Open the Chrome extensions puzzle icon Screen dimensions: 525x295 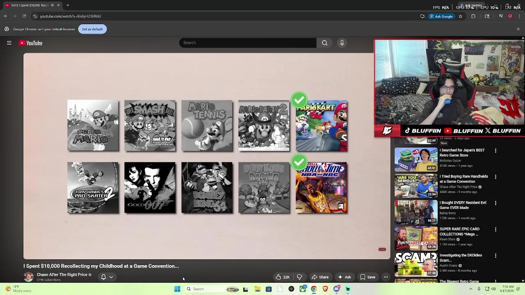click(473, 16)
